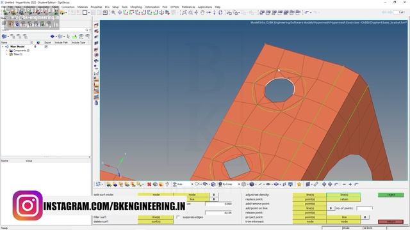410x230 pixels.
Task: Click the next view right arrow icon
Action: (x=330, y=185)
